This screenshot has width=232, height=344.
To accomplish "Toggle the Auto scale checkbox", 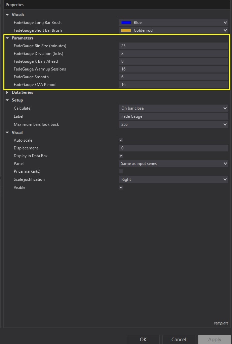I will point(121,140).
